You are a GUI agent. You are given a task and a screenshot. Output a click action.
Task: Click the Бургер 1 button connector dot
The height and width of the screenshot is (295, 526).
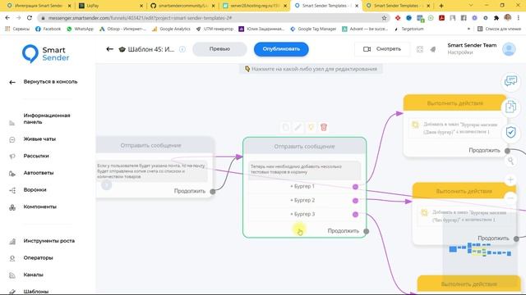pyautogui.click(x=355, y=187)
